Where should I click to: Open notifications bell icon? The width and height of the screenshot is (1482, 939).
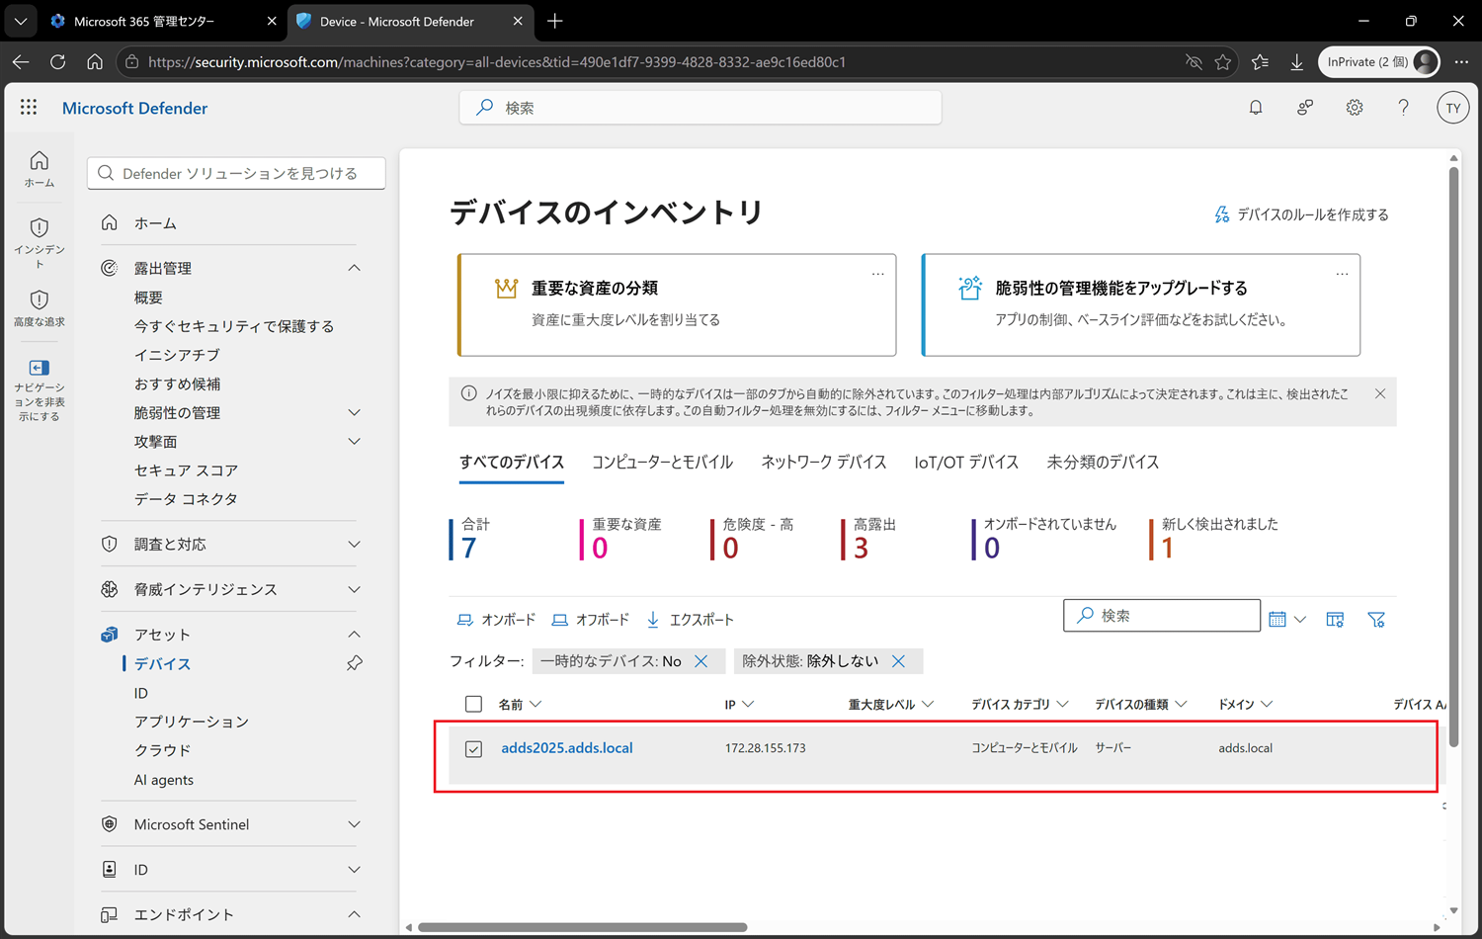[1256, 108]
